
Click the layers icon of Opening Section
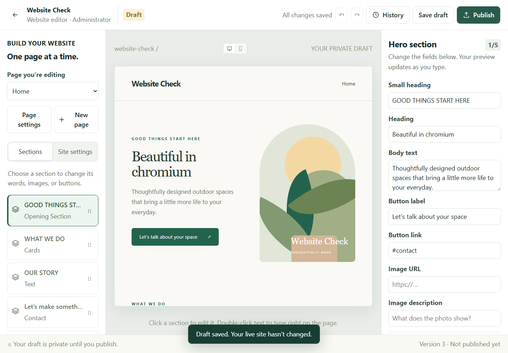[16, 209]
